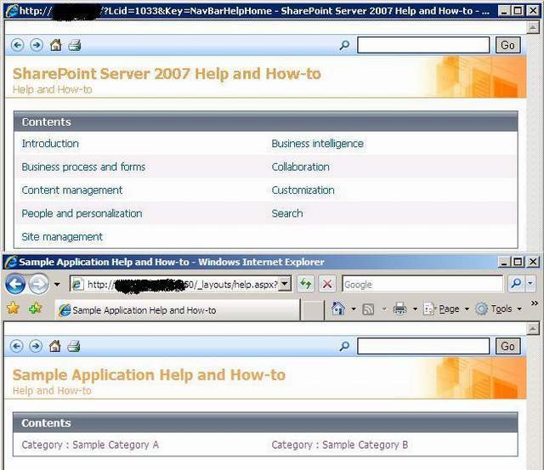Click the Google search box in IE
Viewport: 544px width, 470px height.
[422, 285]
